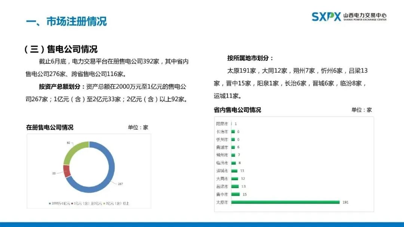
Task: Click the SXPX logo in the header
Action: pyautogui.click(x=326, y=17)
